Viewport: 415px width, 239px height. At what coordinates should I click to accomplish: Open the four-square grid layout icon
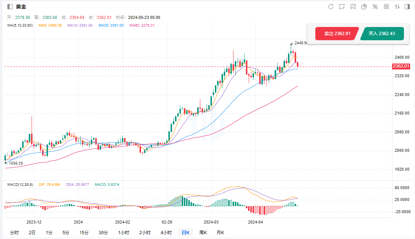click(387, 7)
